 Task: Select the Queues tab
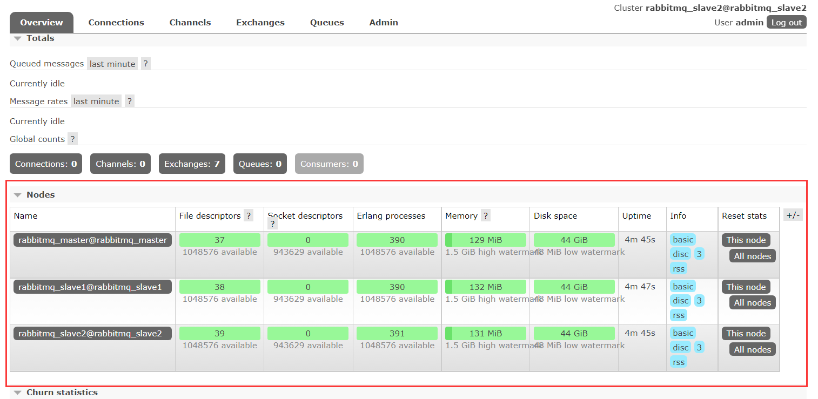(x=327, y=23)
